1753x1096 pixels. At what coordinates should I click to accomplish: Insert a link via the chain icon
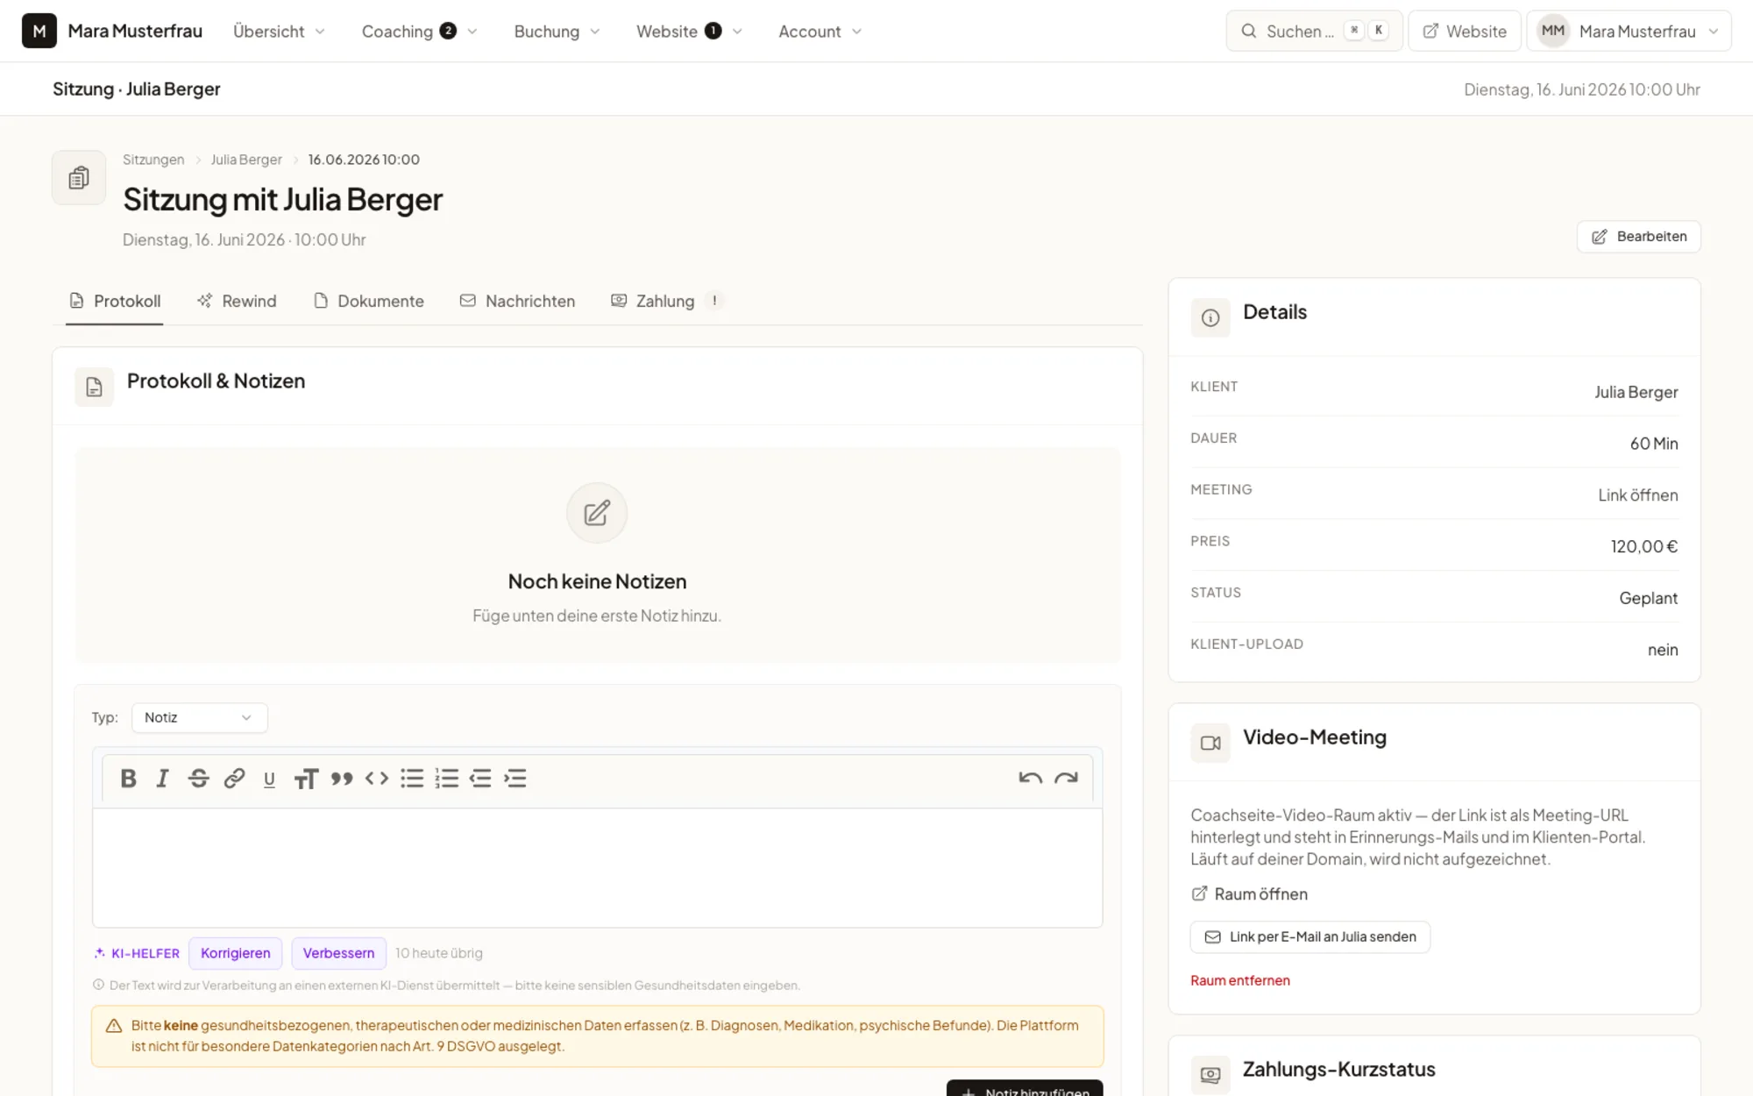pyautogui.click(x=234, y=779)
